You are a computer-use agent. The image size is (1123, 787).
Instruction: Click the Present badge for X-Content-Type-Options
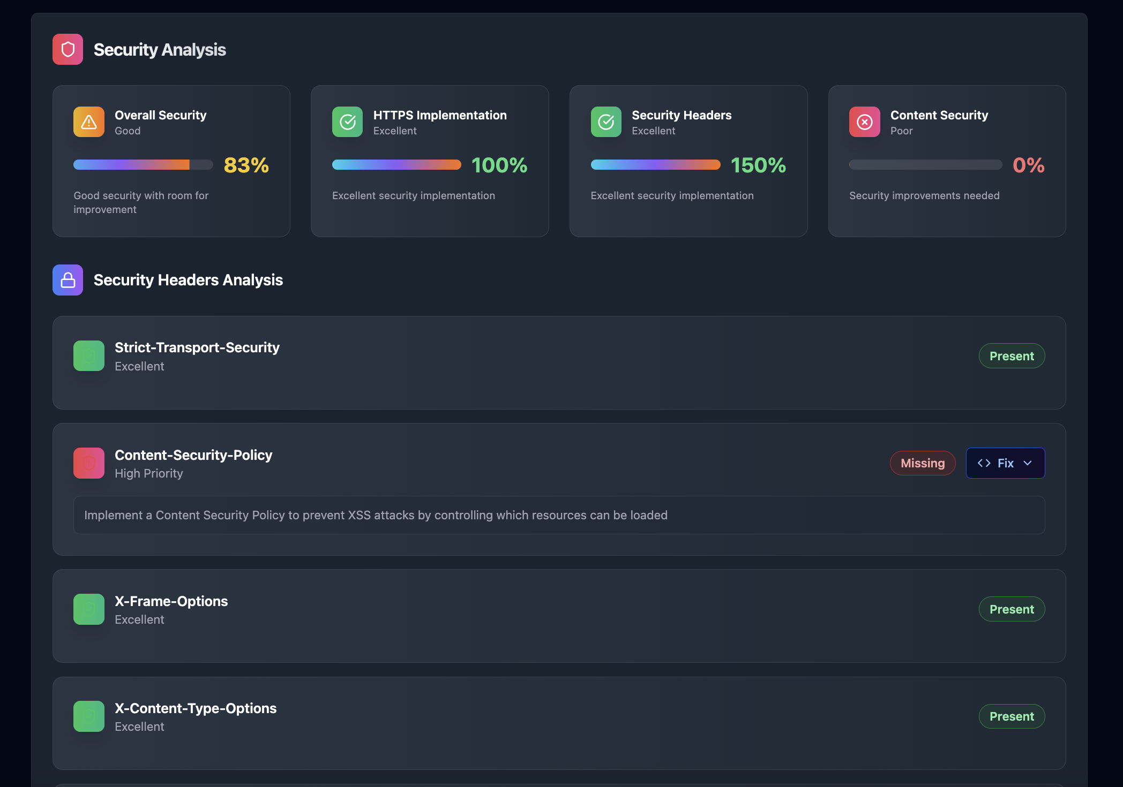[1012, 716]
